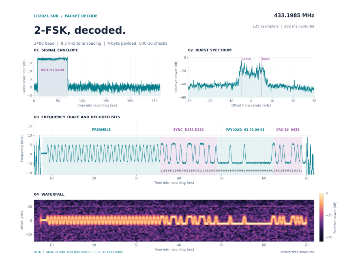Click the shaded burst region in the signal envelope
Viewport: 343px width, 259px height.
tap(52, 77)
